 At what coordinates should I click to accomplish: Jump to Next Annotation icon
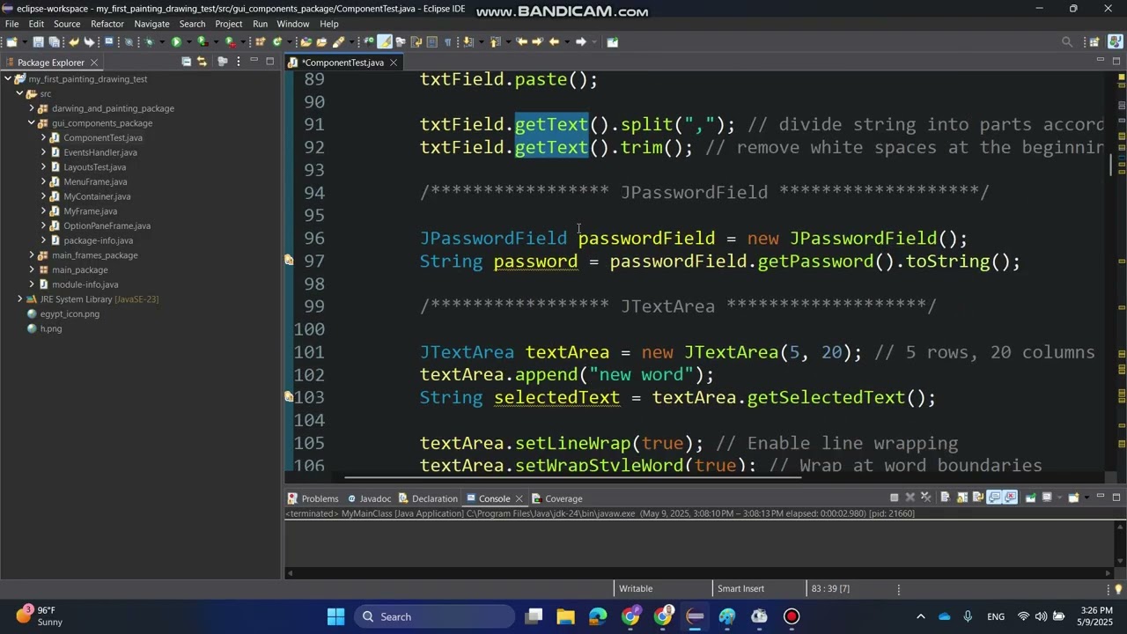pos(467,41)
